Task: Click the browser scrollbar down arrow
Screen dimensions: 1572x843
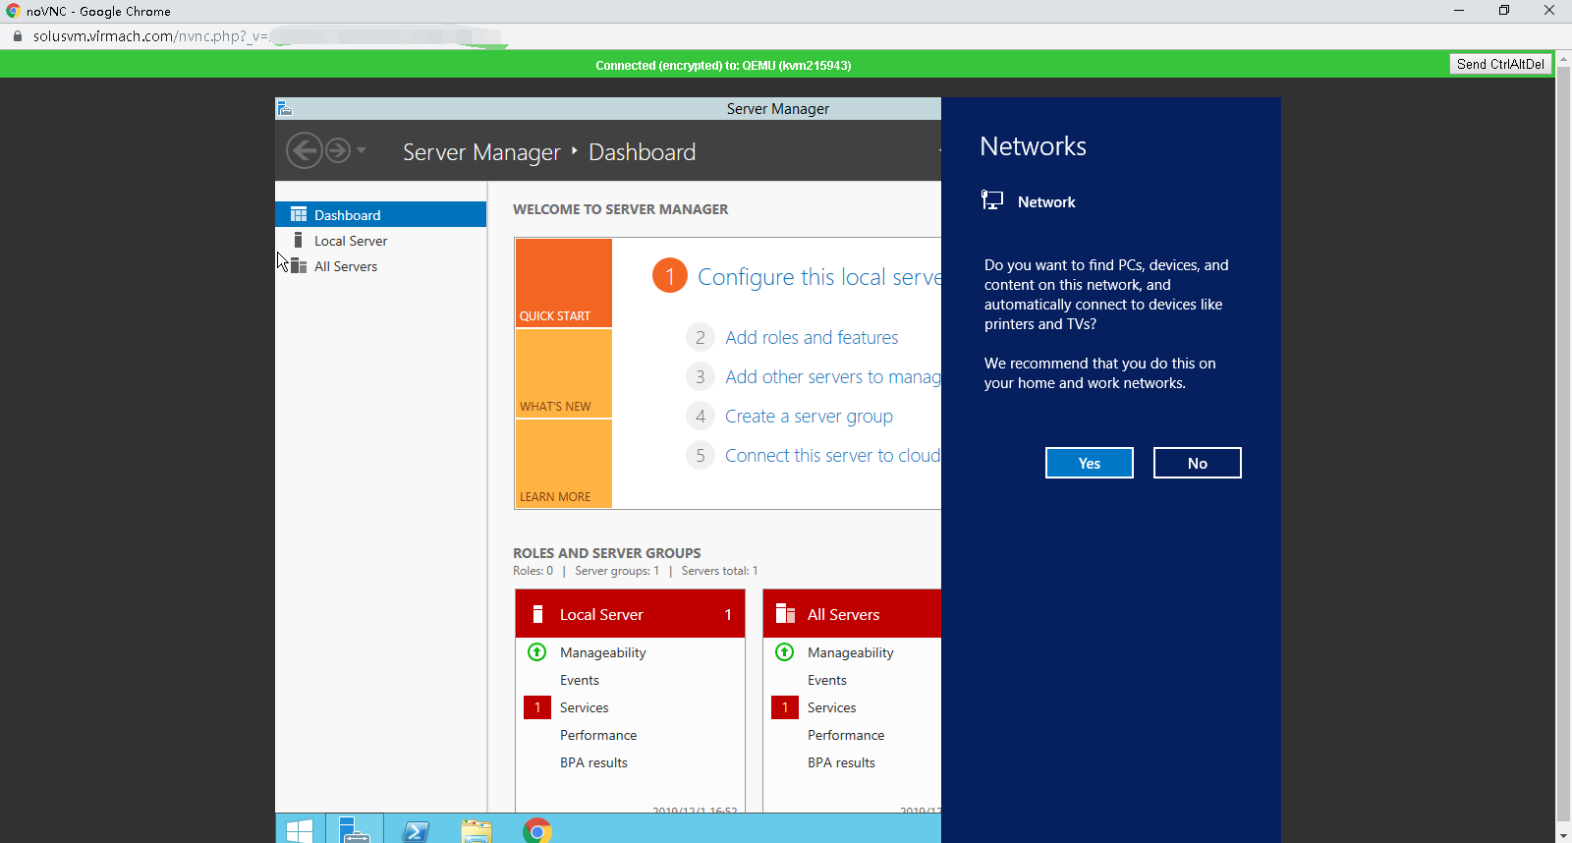Action: click(1563, 835)
